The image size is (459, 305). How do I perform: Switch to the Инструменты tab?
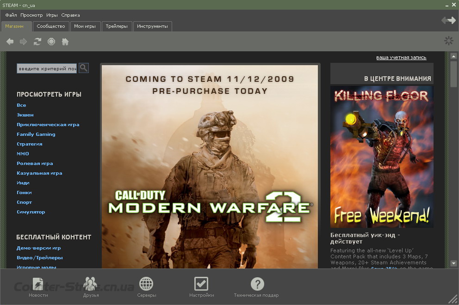coord(152,26)
